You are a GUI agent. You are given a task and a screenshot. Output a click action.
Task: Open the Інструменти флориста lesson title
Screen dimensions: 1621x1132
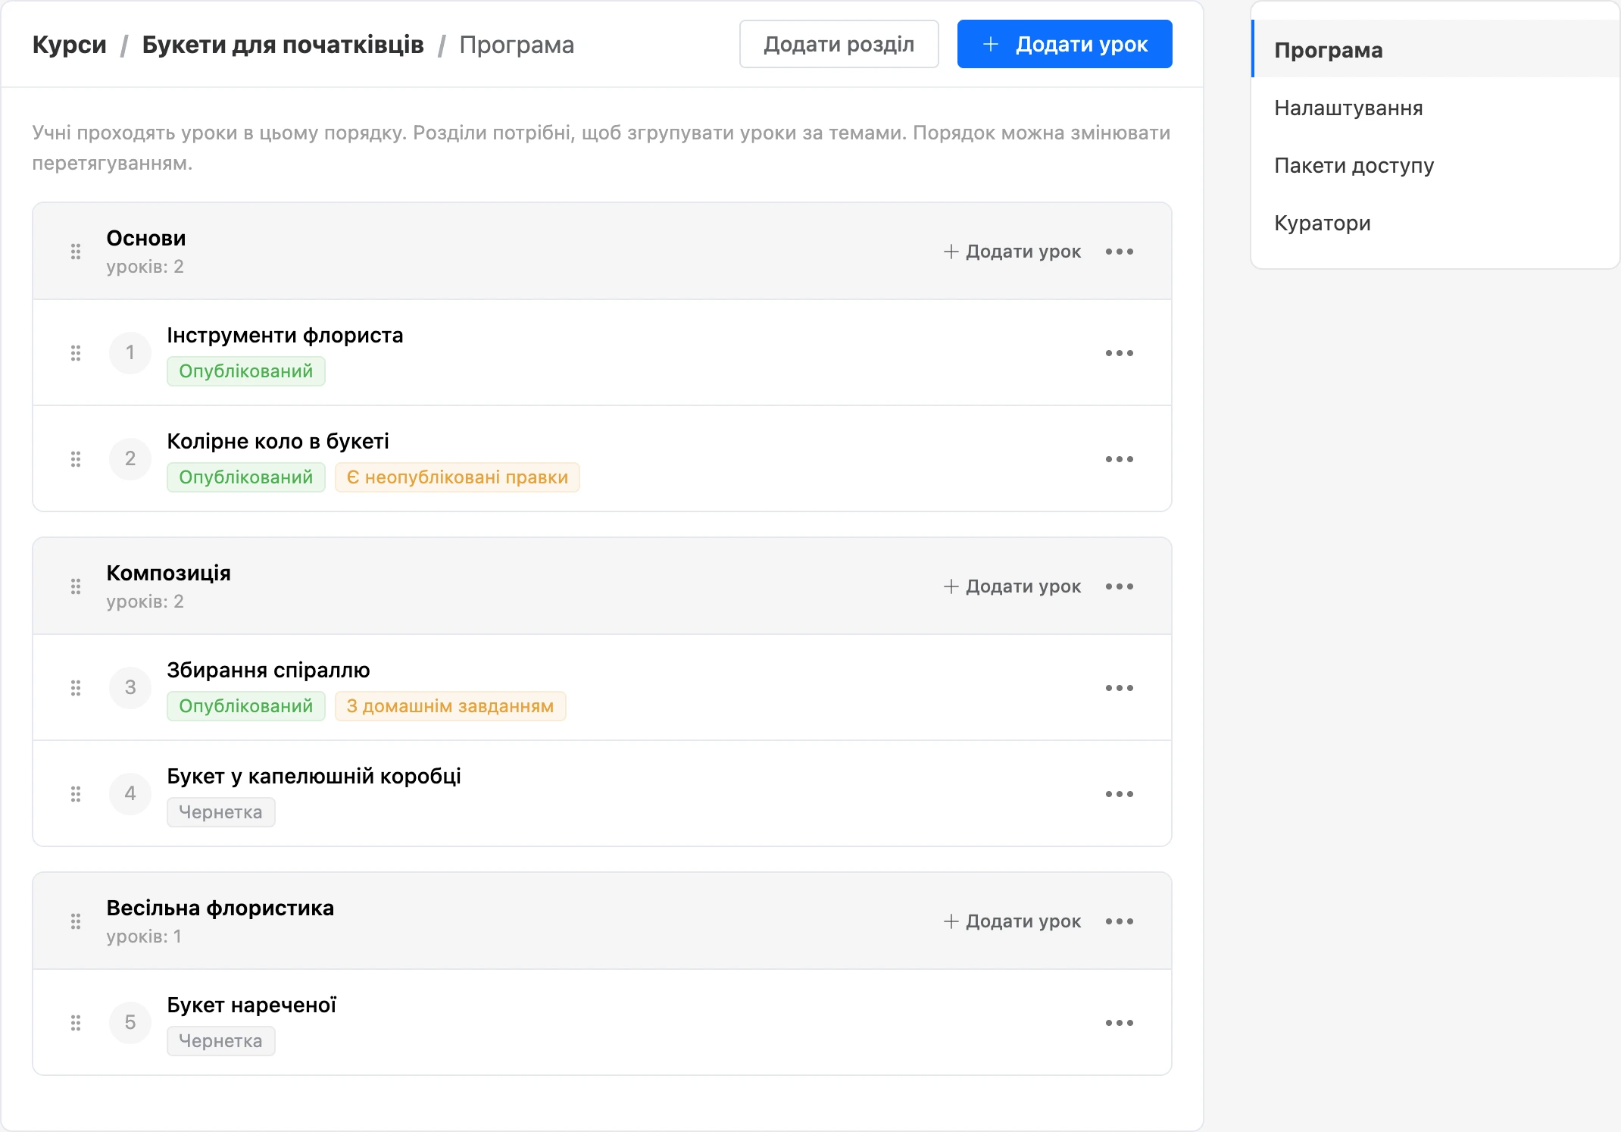tap(285, 335)
